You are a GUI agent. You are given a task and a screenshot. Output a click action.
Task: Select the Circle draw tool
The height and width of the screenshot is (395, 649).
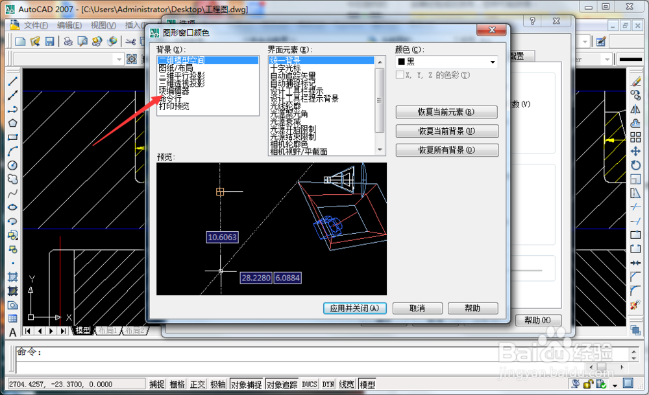point(13,165)
